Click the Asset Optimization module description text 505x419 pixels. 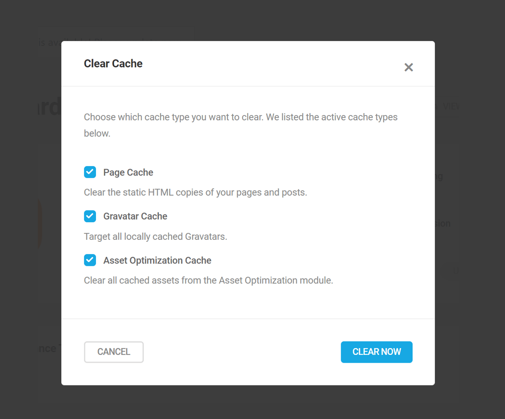(209, 280)
